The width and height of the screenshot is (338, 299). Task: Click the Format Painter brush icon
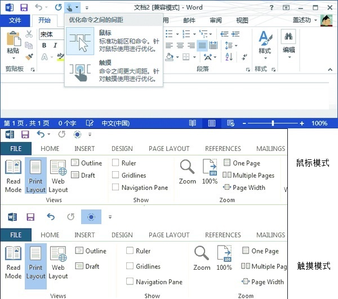point(29,57)
